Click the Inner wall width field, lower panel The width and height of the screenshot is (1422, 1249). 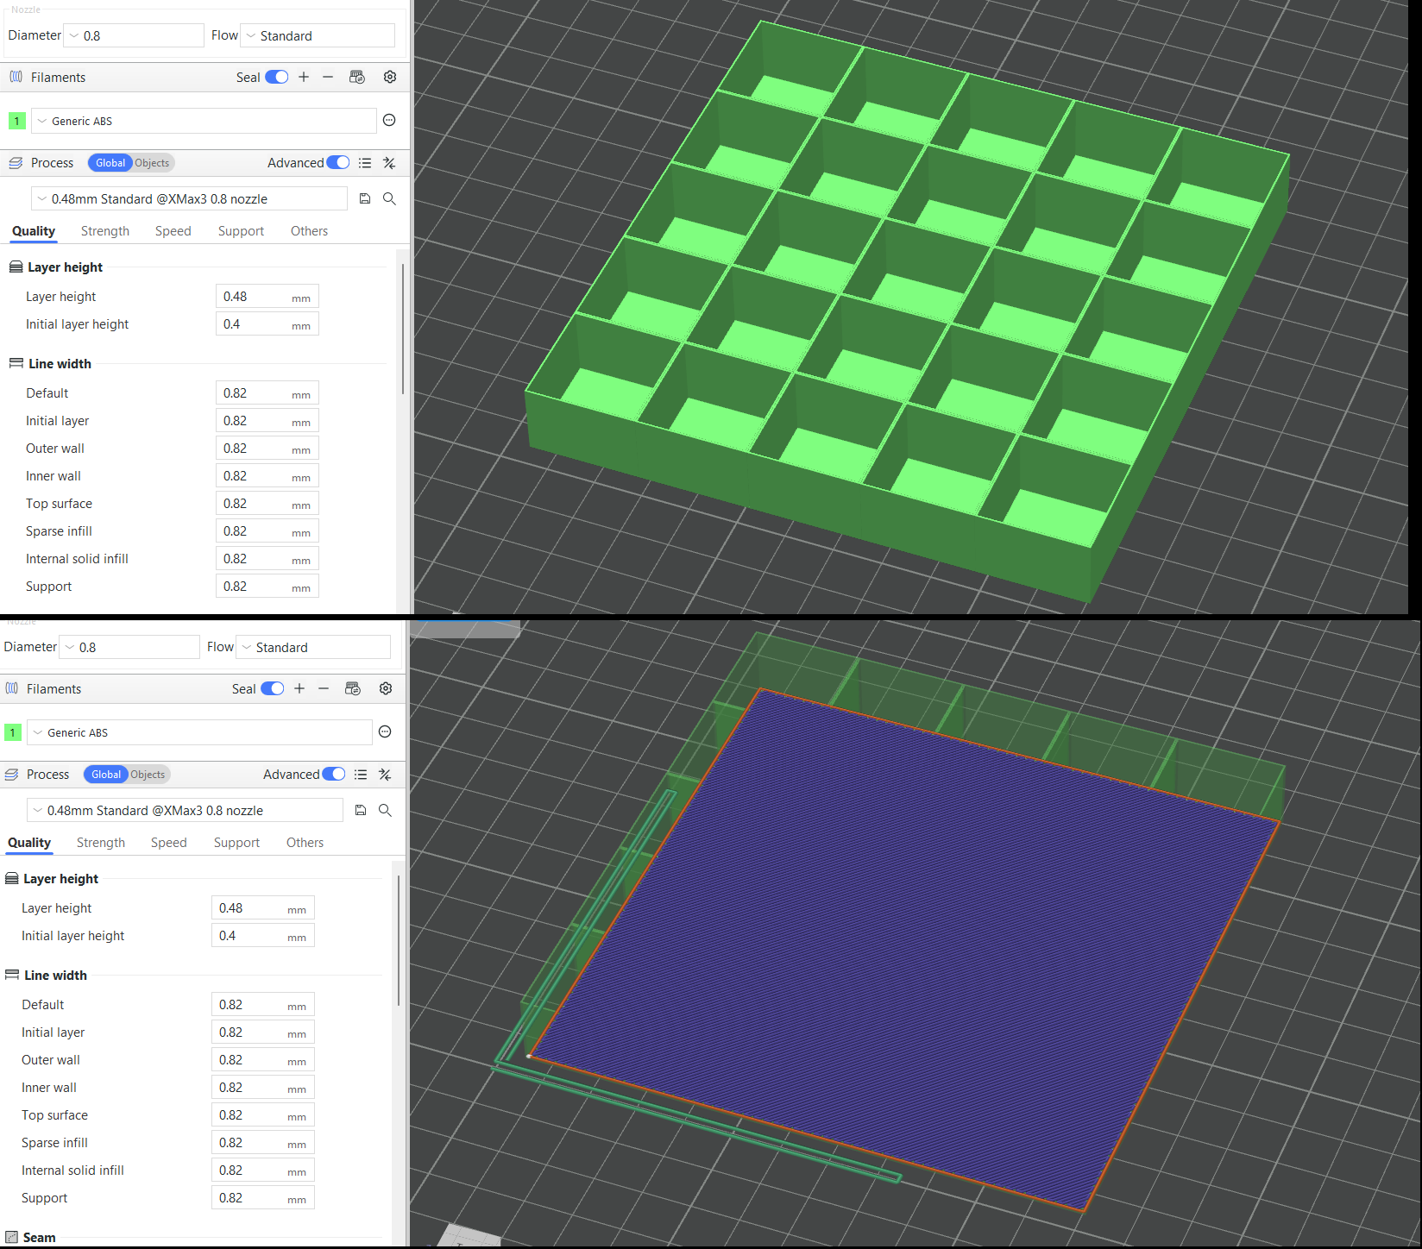(263, 1088)
